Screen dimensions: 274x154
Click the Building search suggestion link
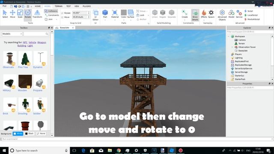22,46
